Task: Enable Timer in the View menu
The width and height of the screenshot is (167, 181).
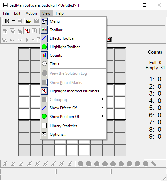Action: tap(73, 64)
